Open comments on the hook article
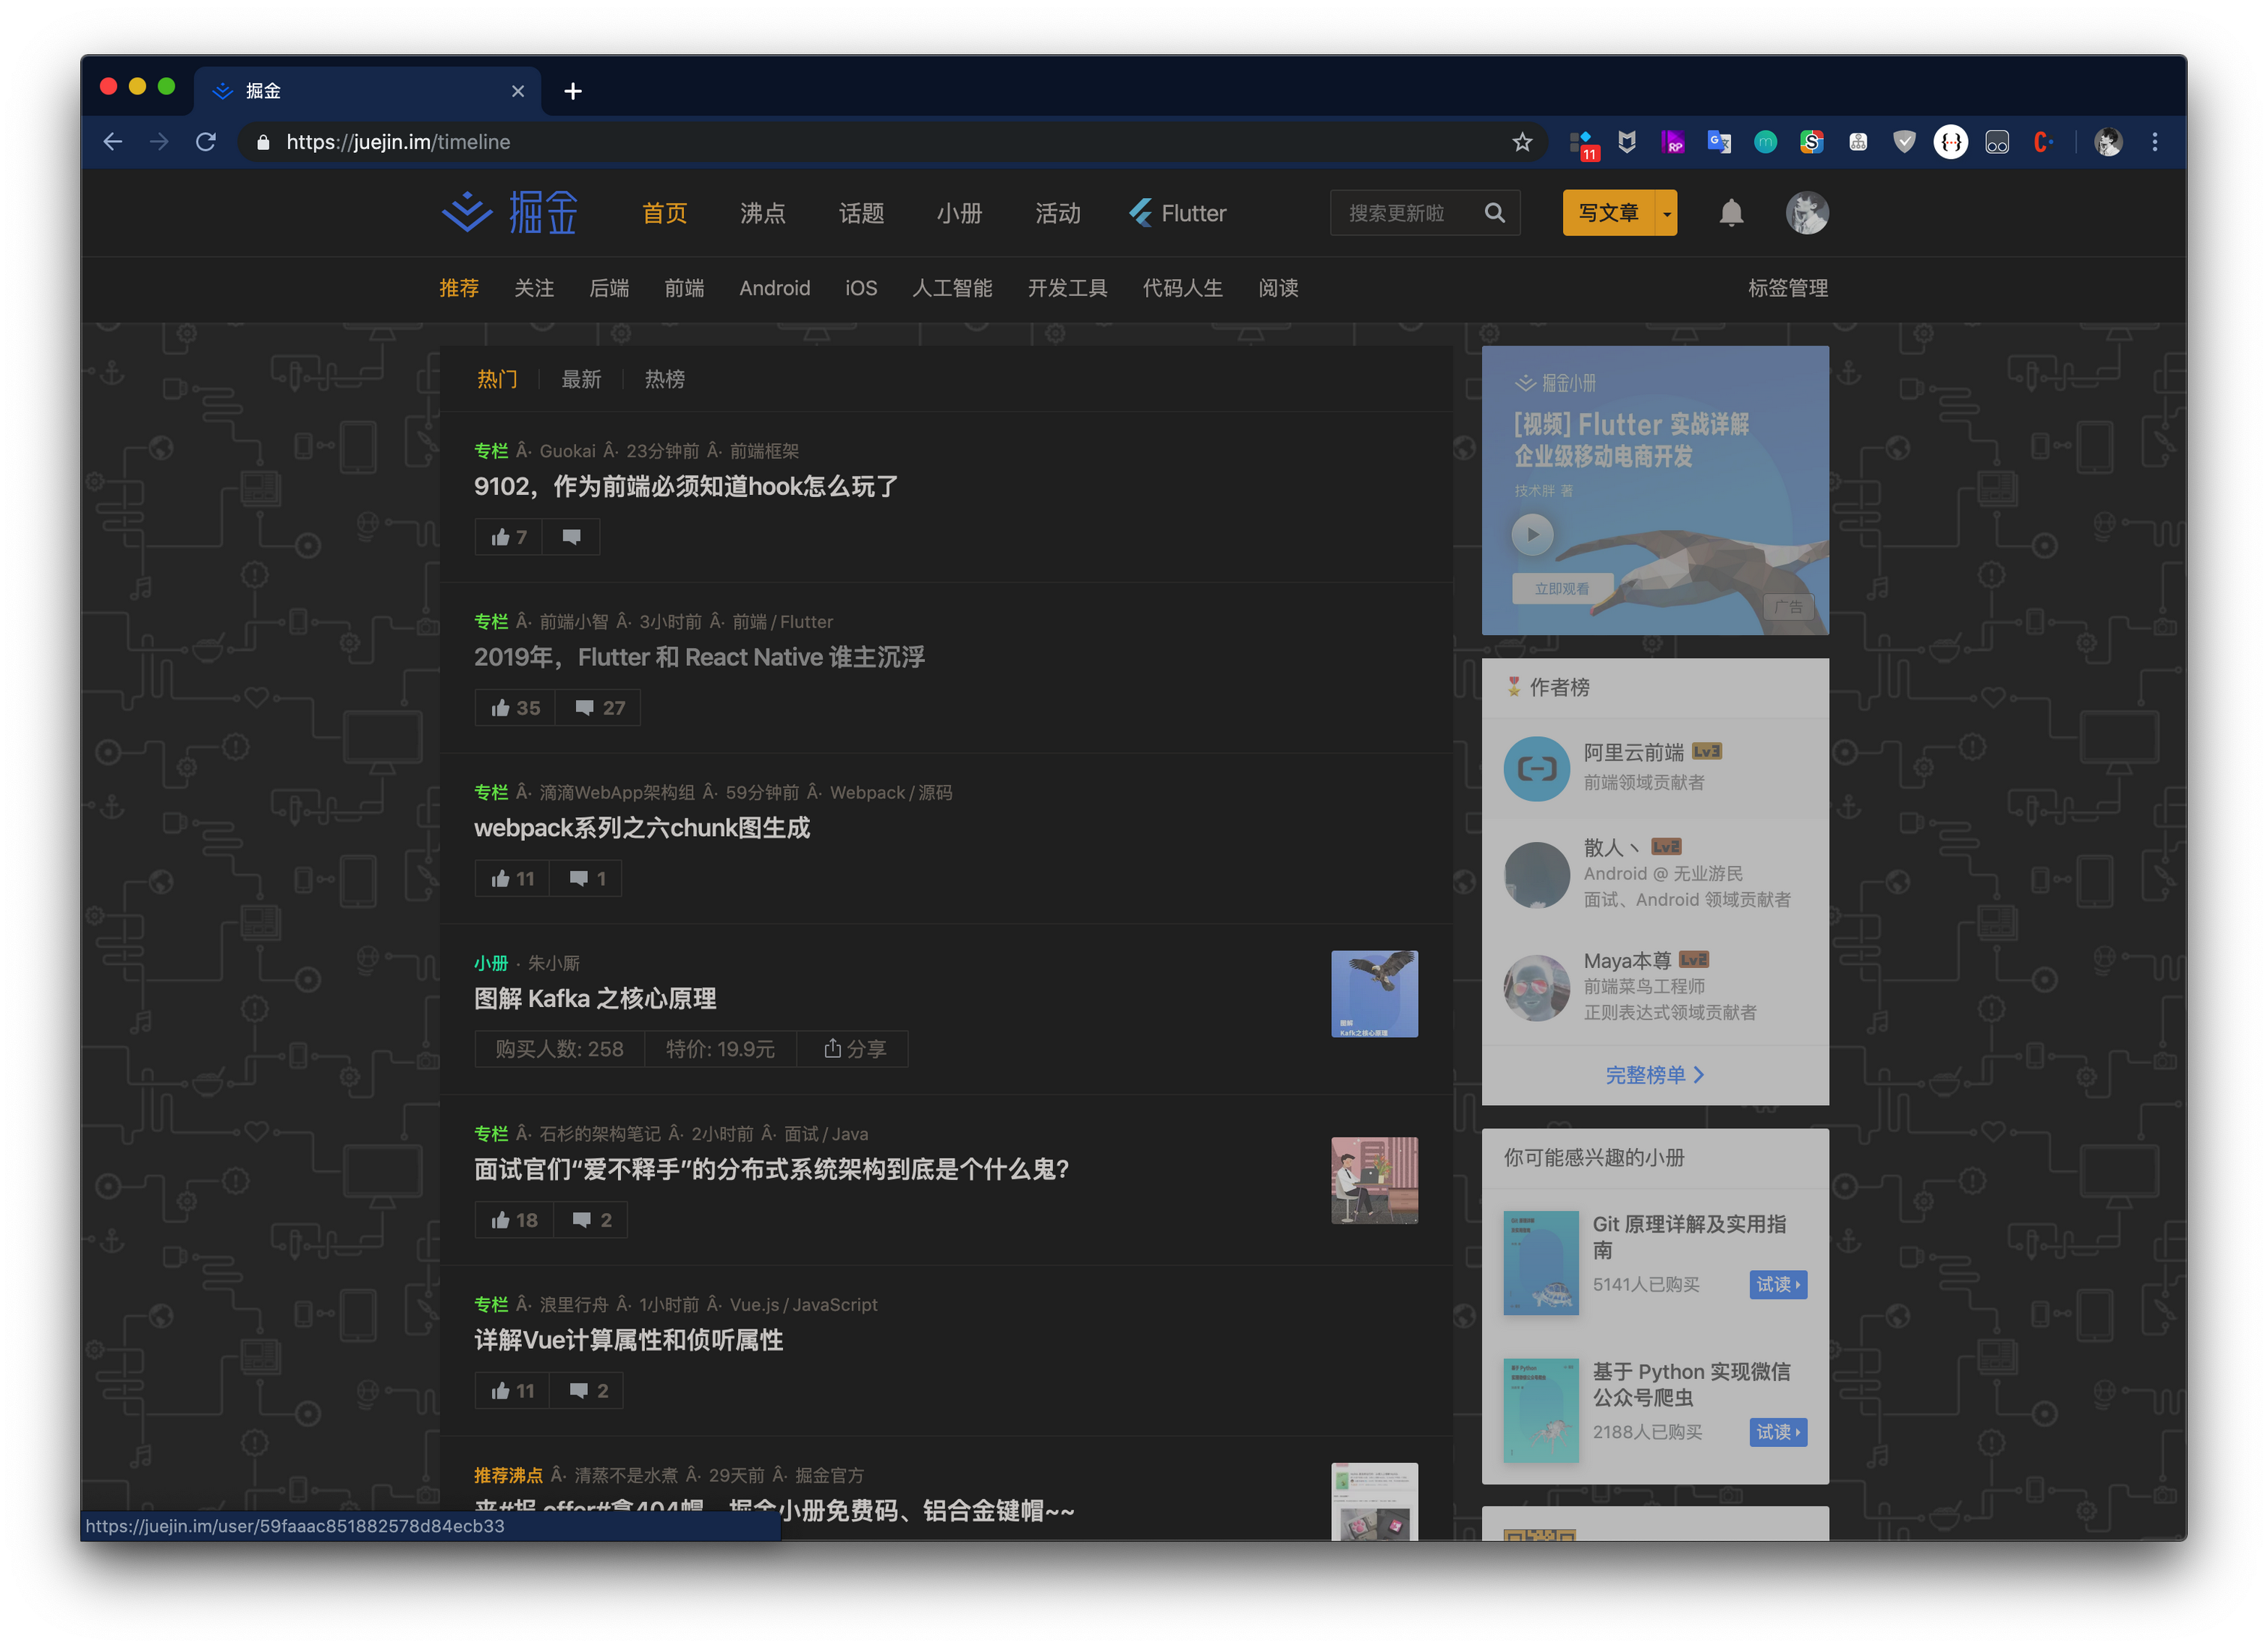This screenshot has height=1648, width=2268. point(571,537)
